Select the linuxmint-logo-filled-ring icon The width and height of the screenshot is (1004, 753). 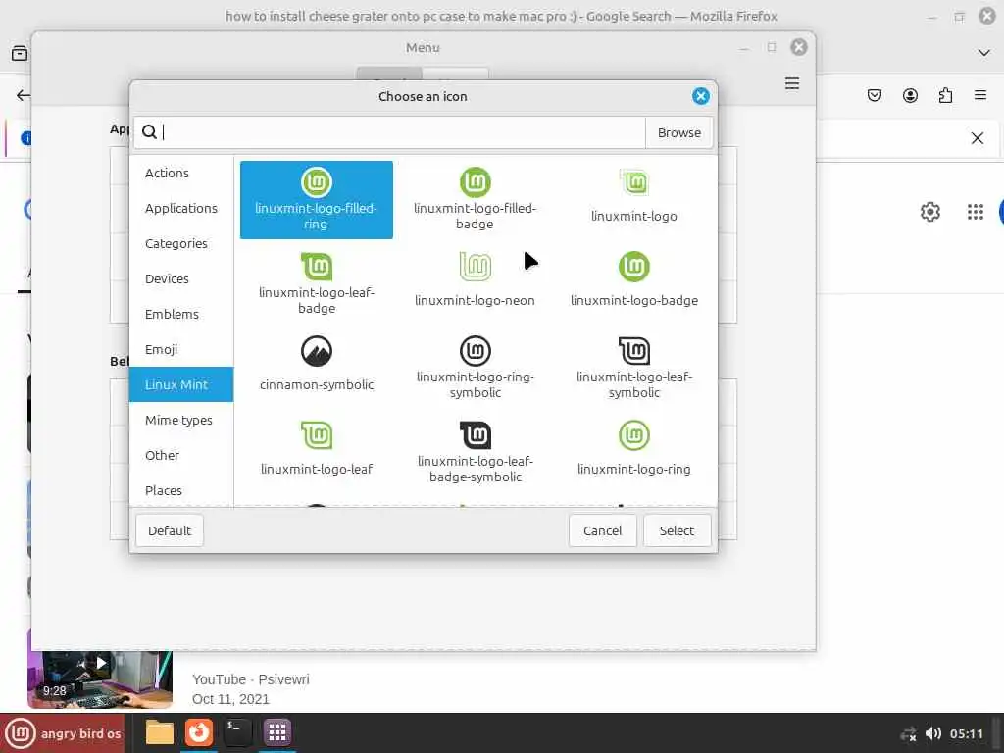317,199
